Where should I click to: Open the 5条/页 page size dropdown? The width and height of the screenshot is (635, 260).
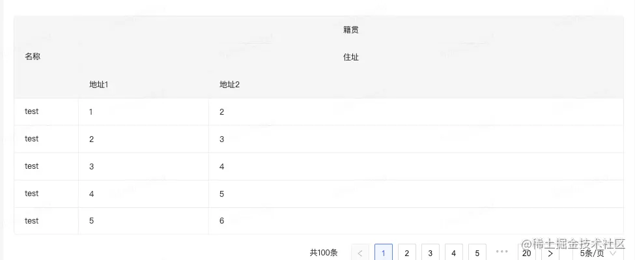click(597, 253)
